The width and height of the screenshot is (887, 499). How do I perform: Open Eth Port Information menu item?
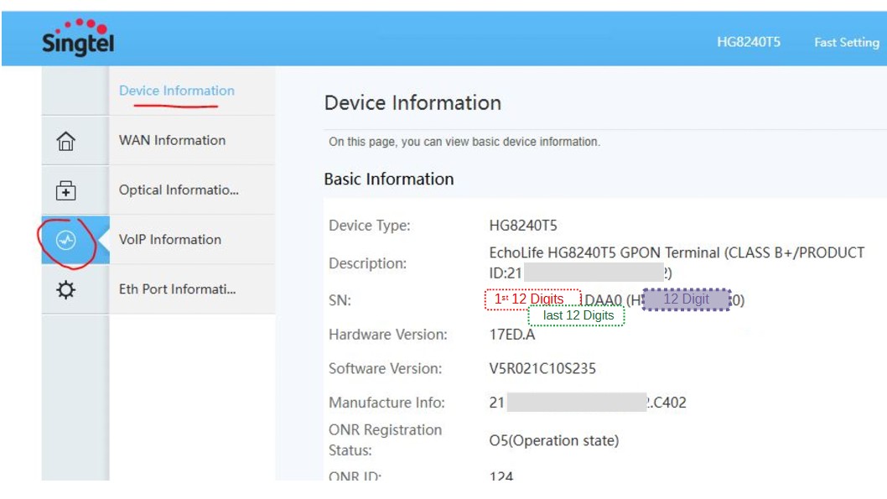[177, 289]
